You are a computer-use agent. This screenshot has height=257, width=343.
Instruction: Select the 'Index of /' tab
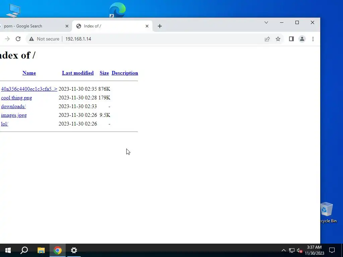coord(112,26)
